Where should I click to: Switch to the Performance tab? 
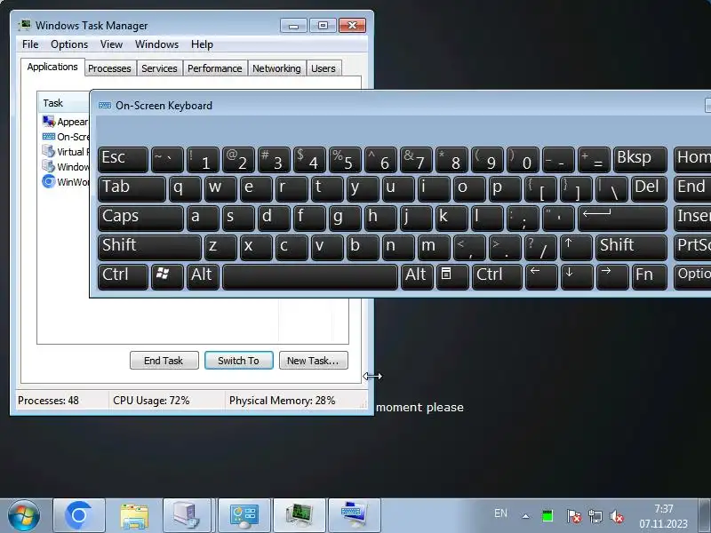[215, 68]
